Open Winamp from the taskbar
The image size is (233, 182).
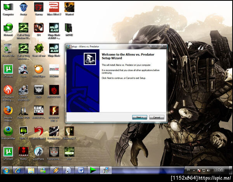[x=56, y=170]
